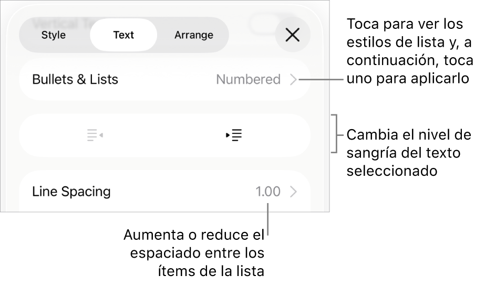Expand Bullets & Lists chevron arrow

click(293, 80)
